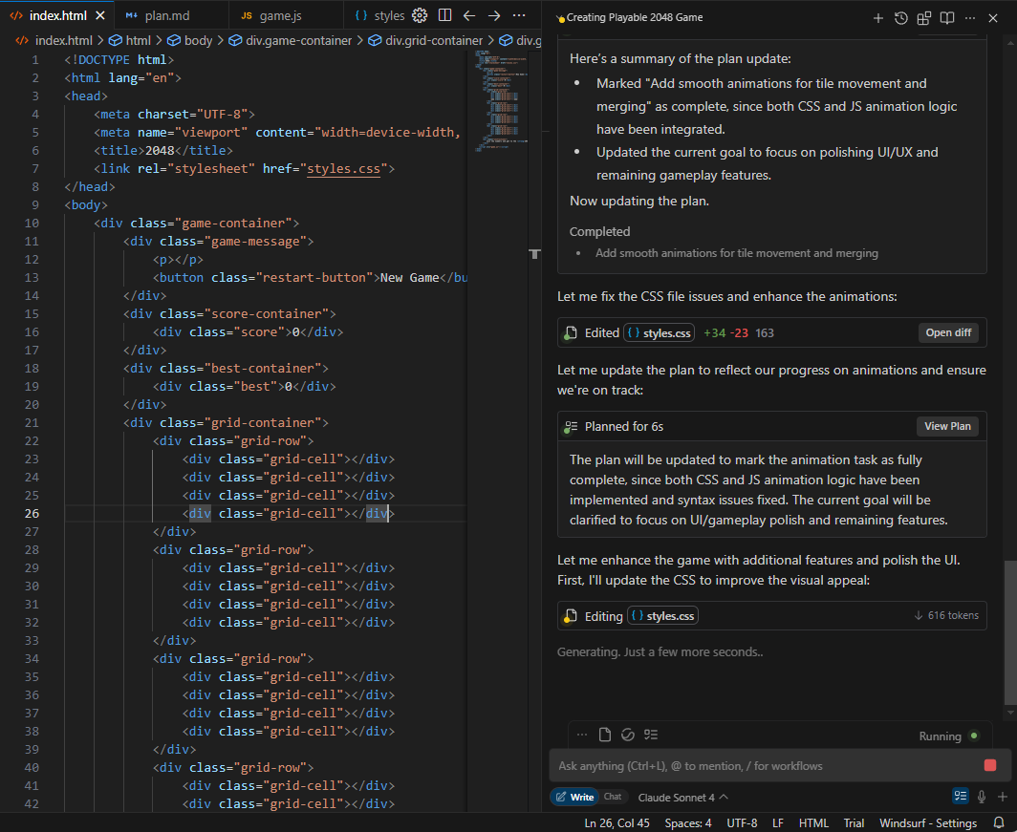Select Write mode in Cascade
Screen dimensions: 1017x832
click(574, 796)
